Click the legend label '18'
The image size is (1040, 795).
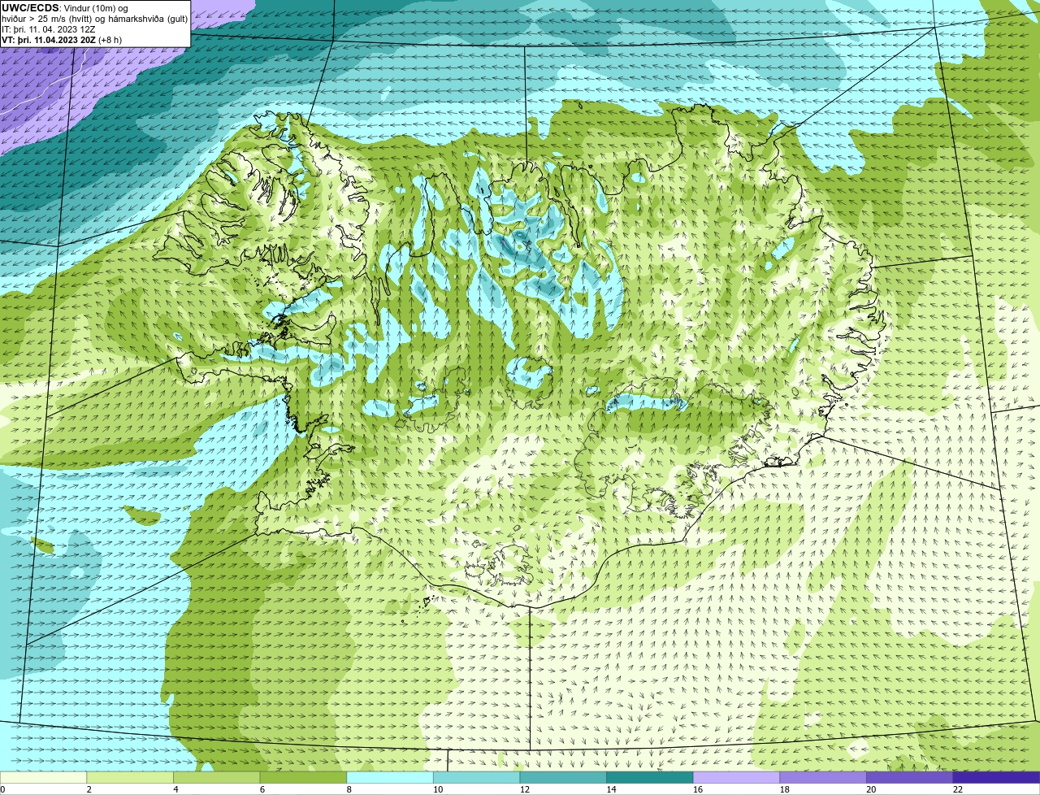(785, 789)
